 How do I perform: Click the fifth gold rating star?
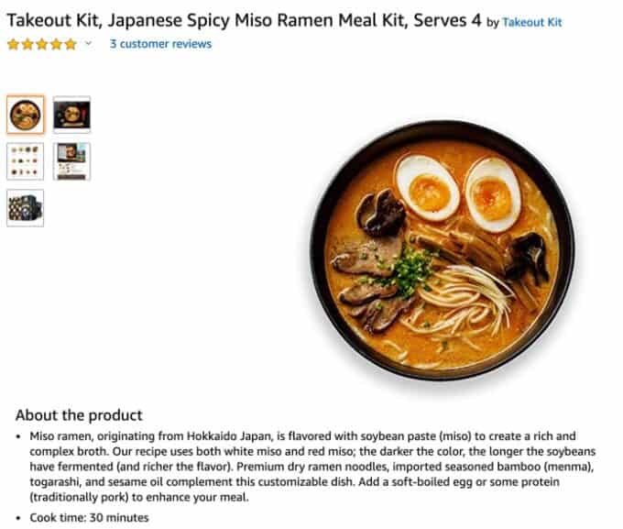71,44
